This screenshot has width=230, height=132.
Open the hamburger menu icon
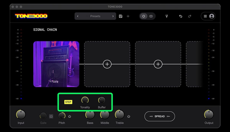pos(205,16)
